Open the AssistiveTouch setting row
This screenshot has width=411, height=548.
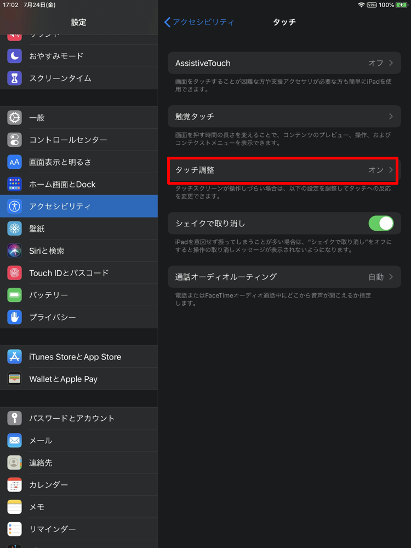[284, 63]
